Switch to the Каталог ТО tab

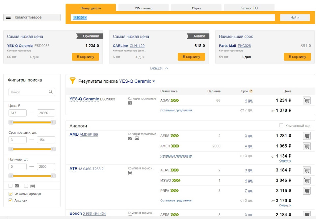pyautogui.click(x=249, y=8)
